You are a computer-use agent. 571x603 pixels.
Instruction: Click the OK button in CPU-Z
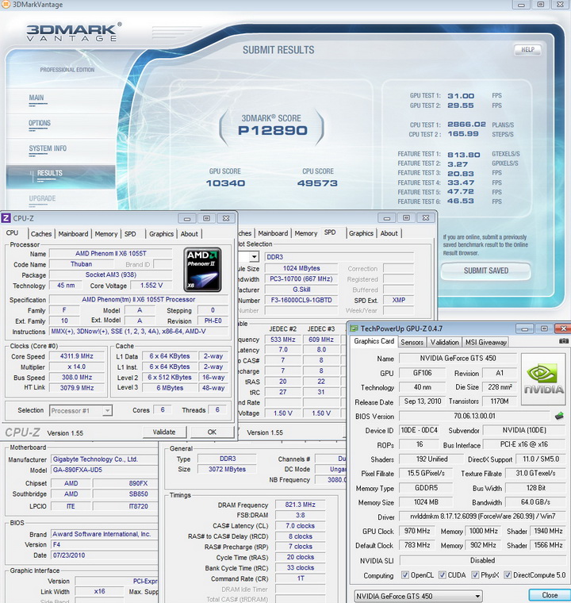point(212,432)
